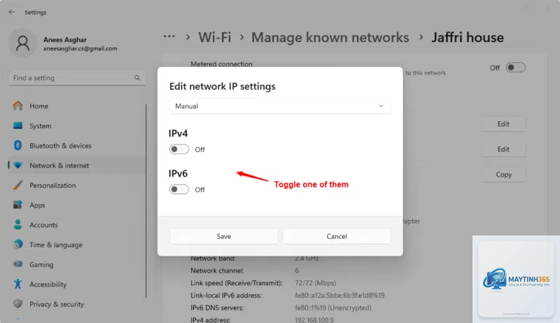The width and height of the screenshot is (560, 323).
Task: Click the System monitor icon
Action: [x=17, y=125]
